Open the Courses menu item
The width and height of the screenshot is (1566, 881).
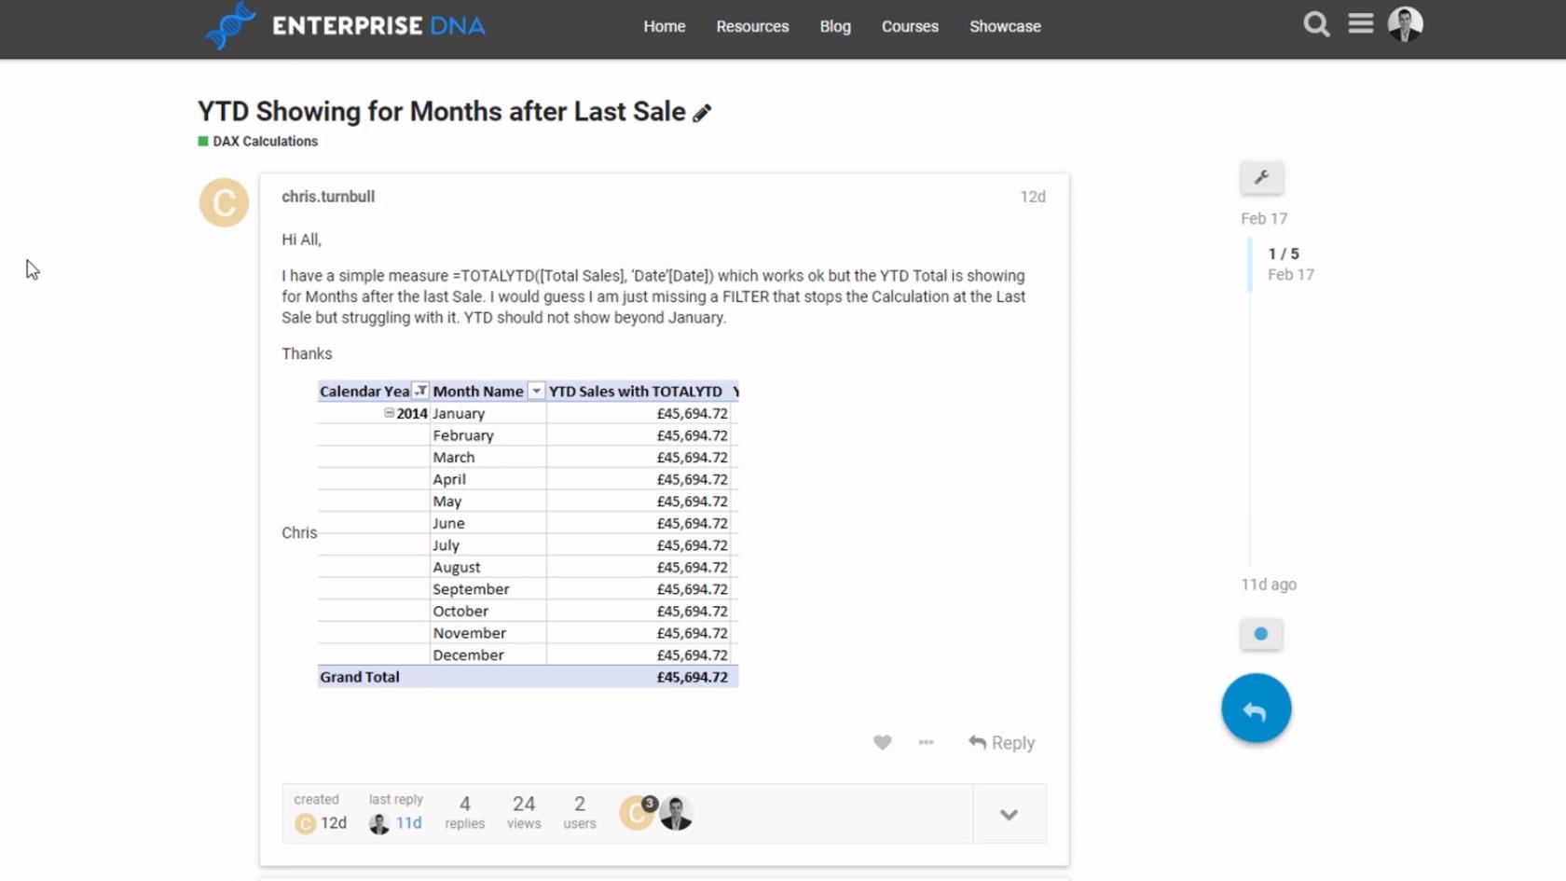(x=910, y=26)
